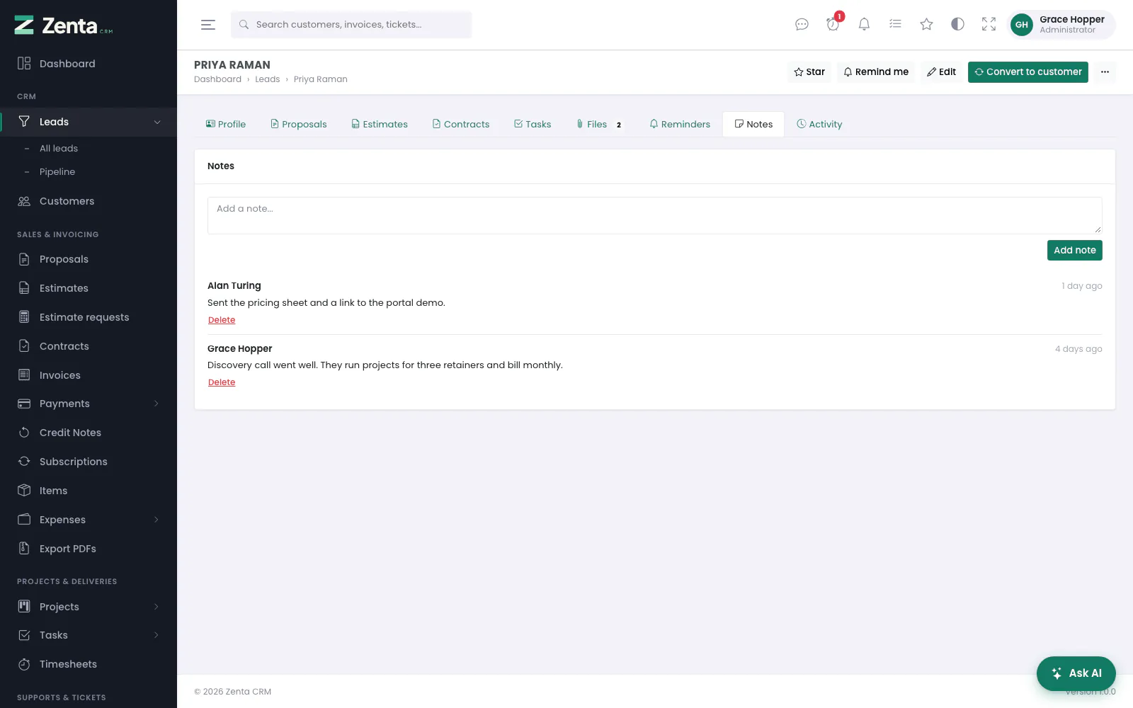This screenshot has height=708, width=1133.
Task: Open the more actions ellipsis menu
Action: click(x=1105, y=72)
